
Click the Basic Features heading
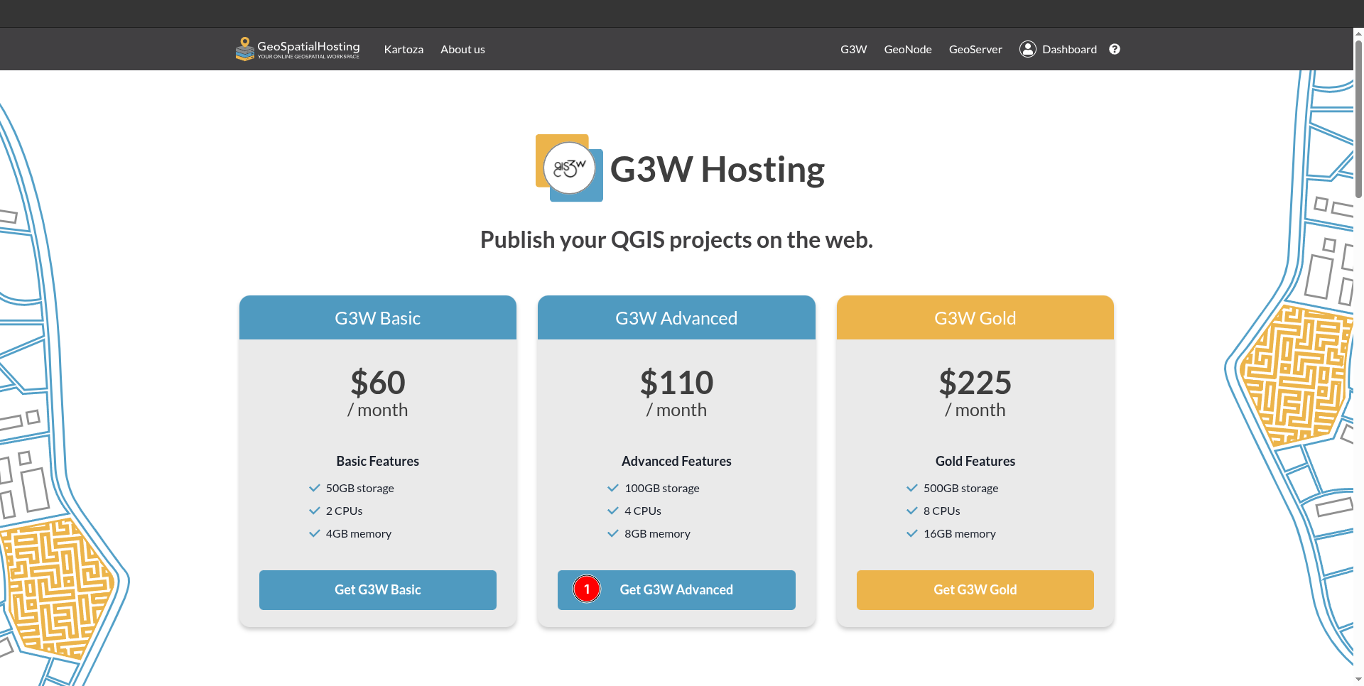coord(378,461)
